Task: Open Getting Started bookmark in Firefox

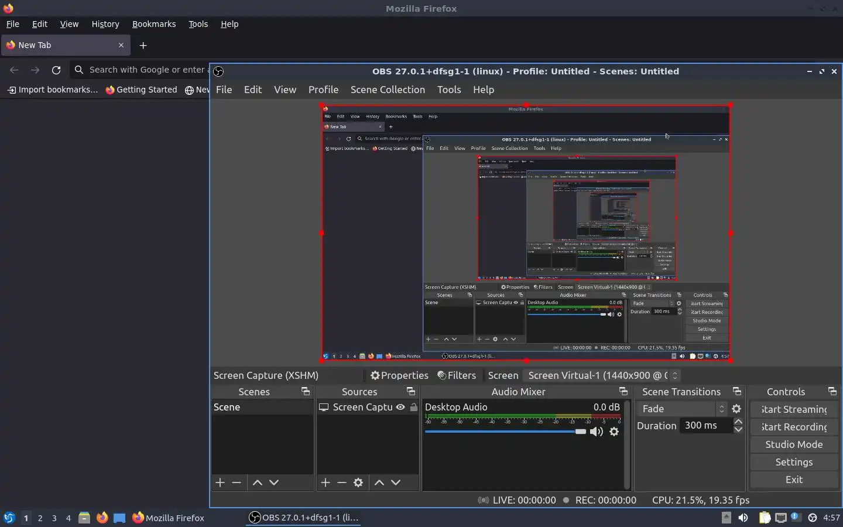Action: tap(141, 90)
